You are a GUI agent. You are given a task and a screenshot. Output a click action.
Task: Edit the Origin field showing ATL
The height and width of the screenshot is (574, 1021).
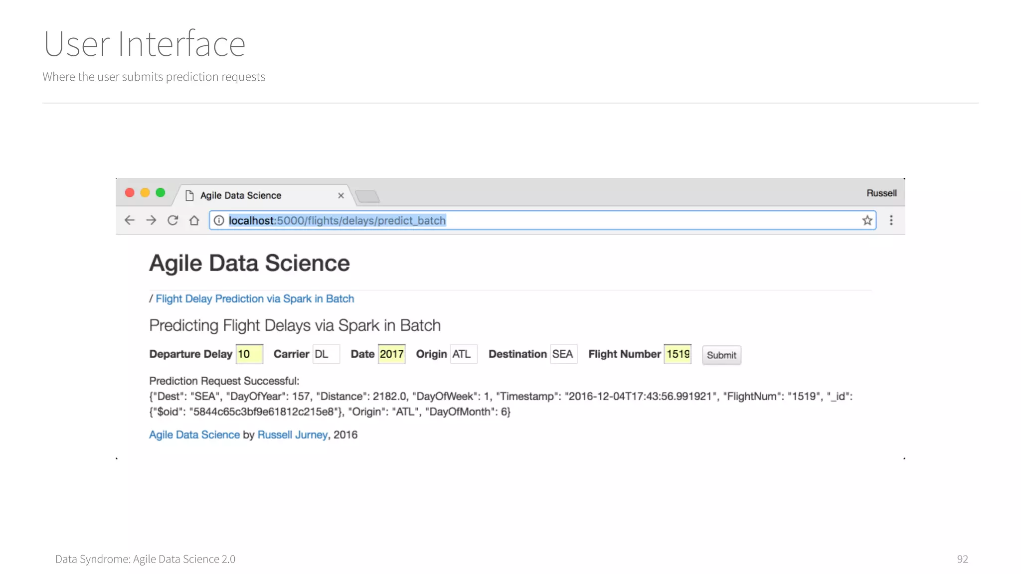coord(464,354)
